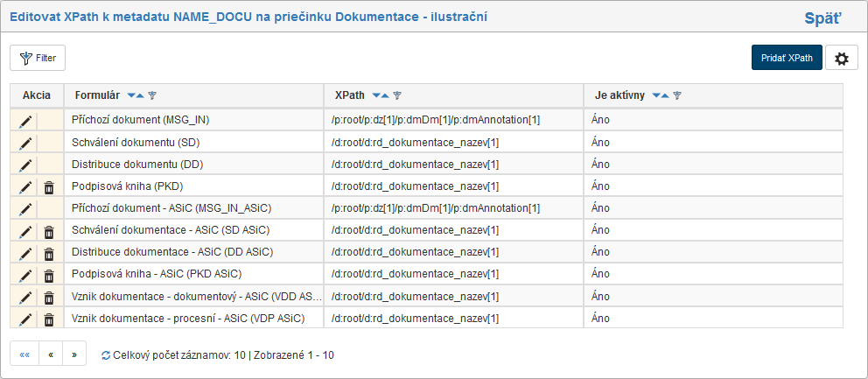This screenshot has height=379, width=868.
Task: Sort Je aktívny column descending arrow
Action: click(x=656, y=95)
